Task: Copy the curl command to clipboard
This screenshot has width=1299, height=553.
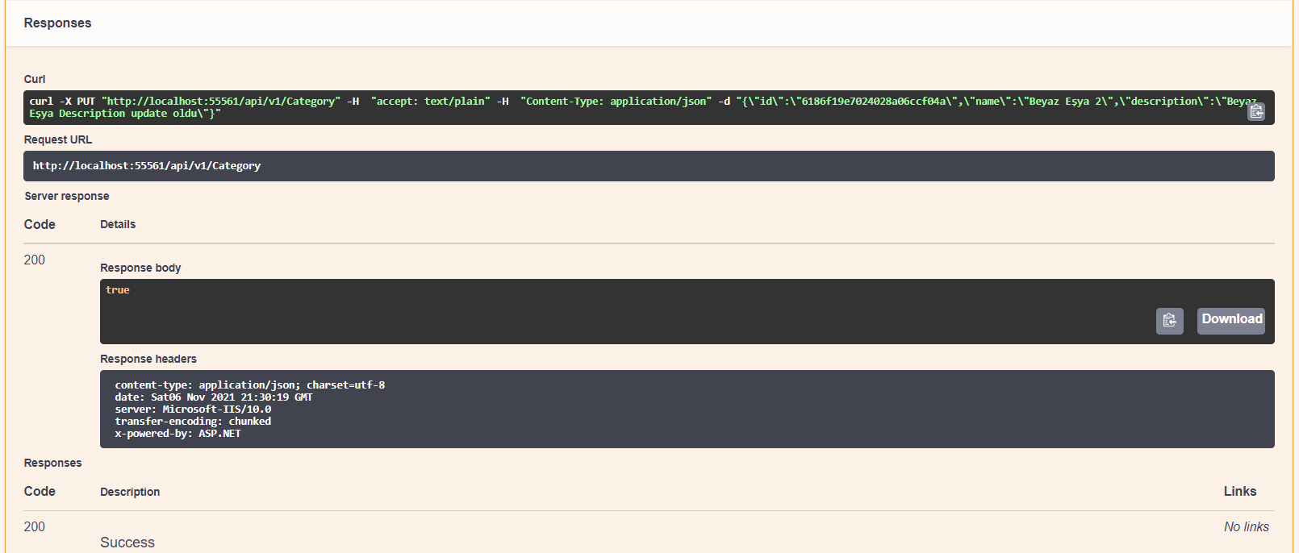Action: pyautogui.click(x=1256, y=111)
